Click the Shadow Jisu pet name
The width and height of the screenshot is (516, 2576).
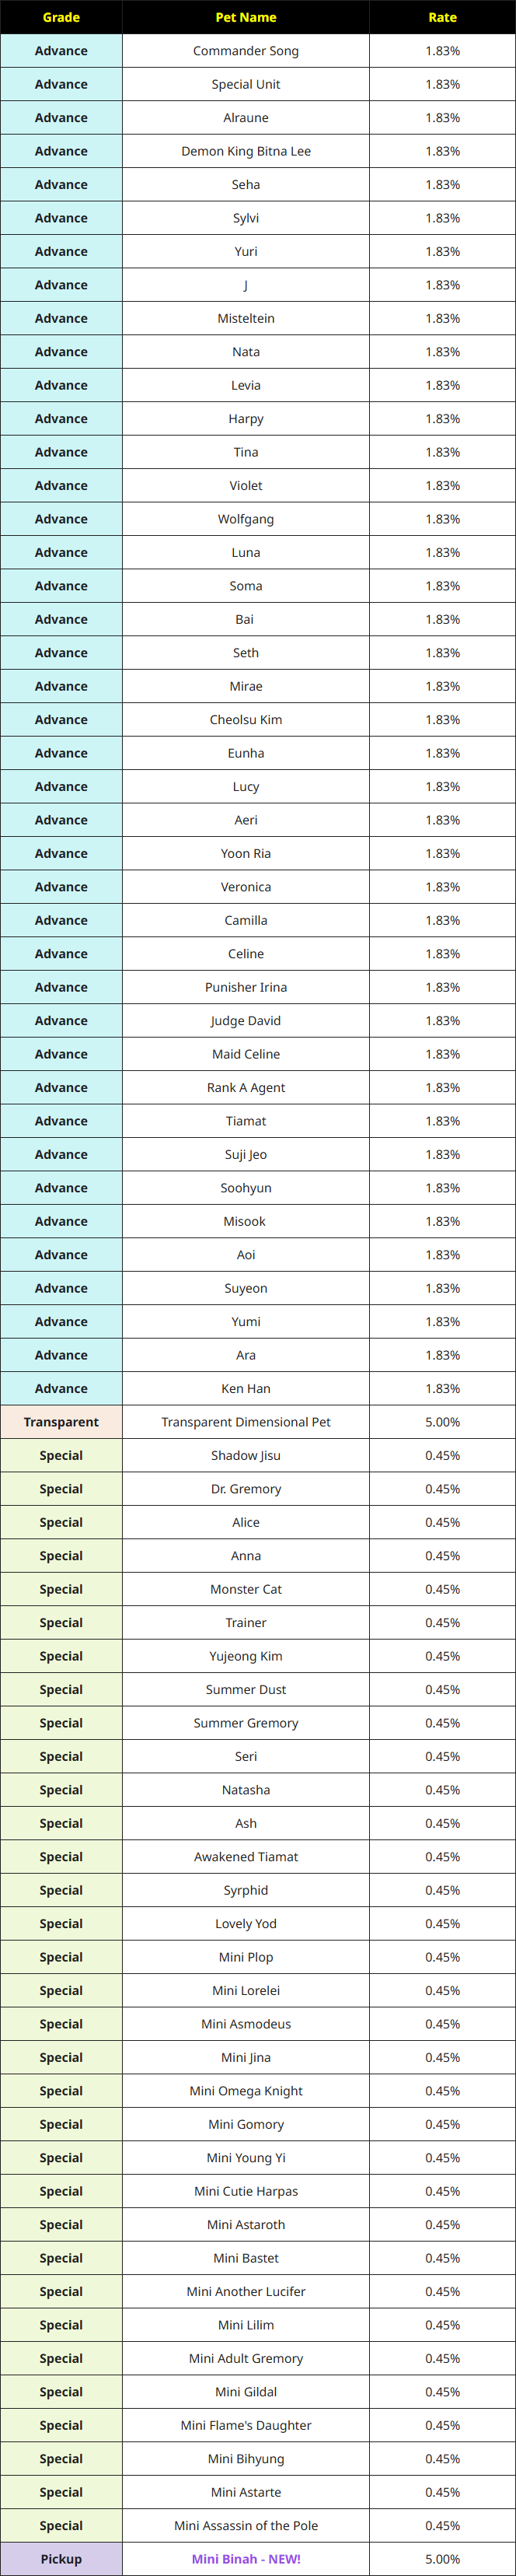pos(246,1455)
